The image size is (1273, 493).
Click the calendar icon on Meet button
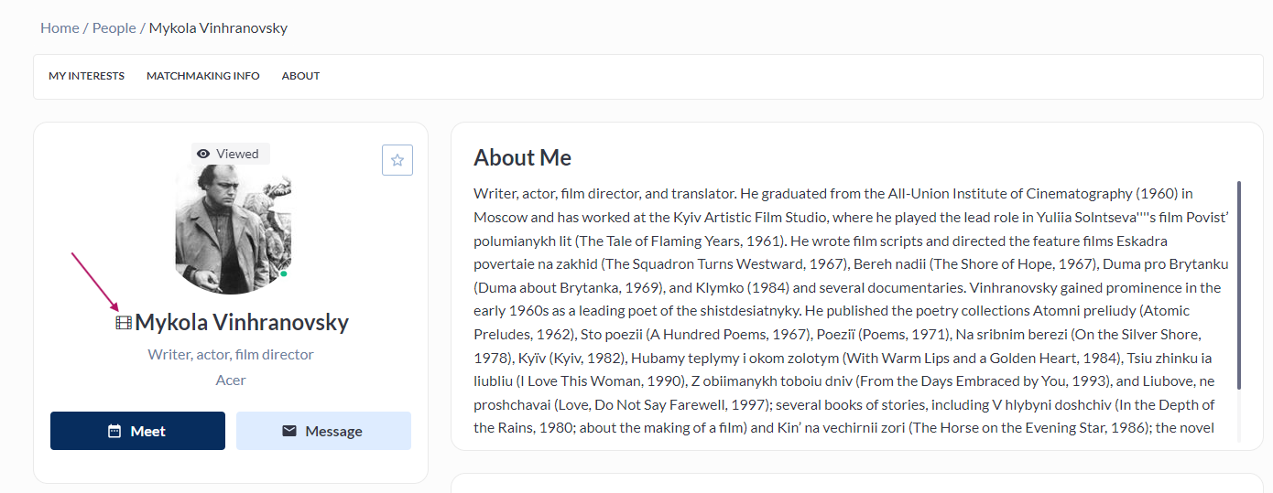(x=114, y=431)
